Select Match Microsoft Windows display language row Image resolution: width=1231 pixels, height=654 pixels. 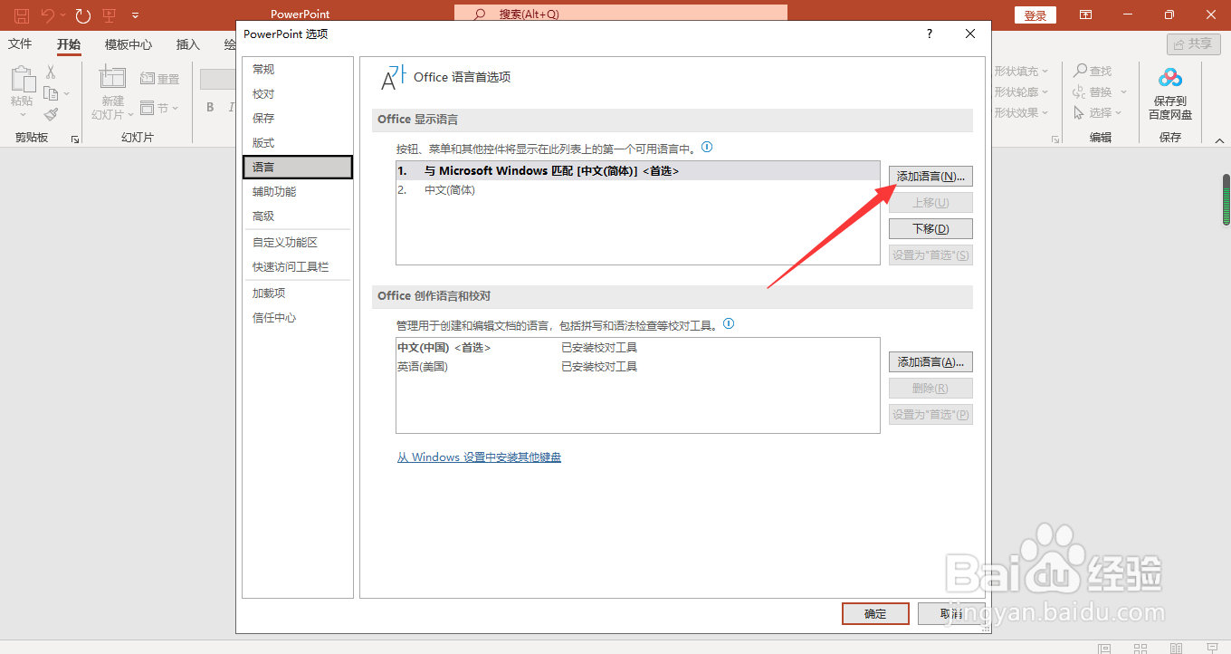pyautogui.click(x=637, y=170)
